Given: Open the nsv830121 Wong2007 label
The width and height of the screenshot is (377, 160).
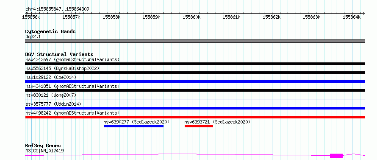Looking at the screenshot, I should click(51, 95).
